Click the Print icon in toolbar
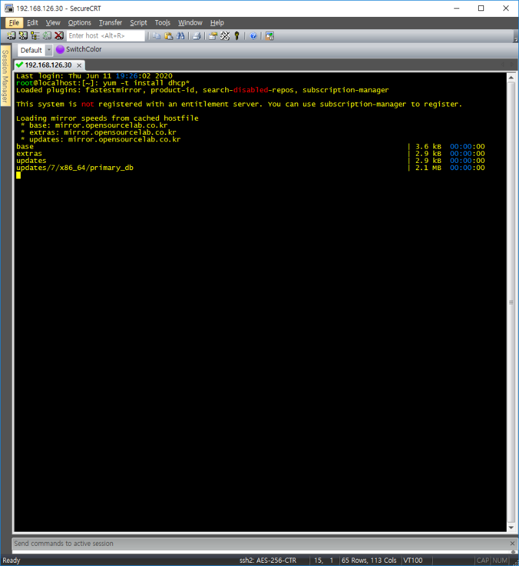The width and height of the screenshot is (519, 566). [x=197, y=36]
